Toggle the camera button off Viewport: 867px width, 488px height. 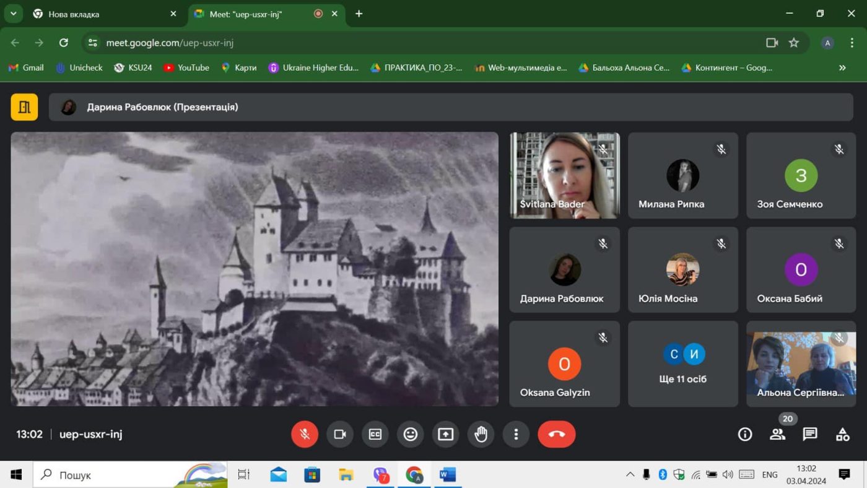[x=339, y=434]
